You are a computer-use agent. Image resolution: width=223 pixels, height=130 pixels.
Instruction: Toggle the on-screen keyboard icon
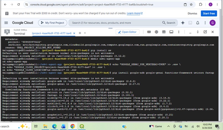pyautogui.click(x=149, y=32)
